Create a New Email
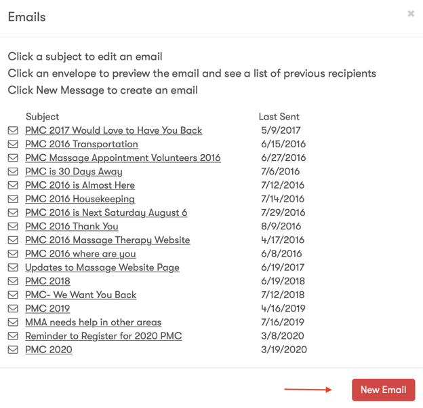This screenshot has height=408, width=423. [x=383, y=390]
